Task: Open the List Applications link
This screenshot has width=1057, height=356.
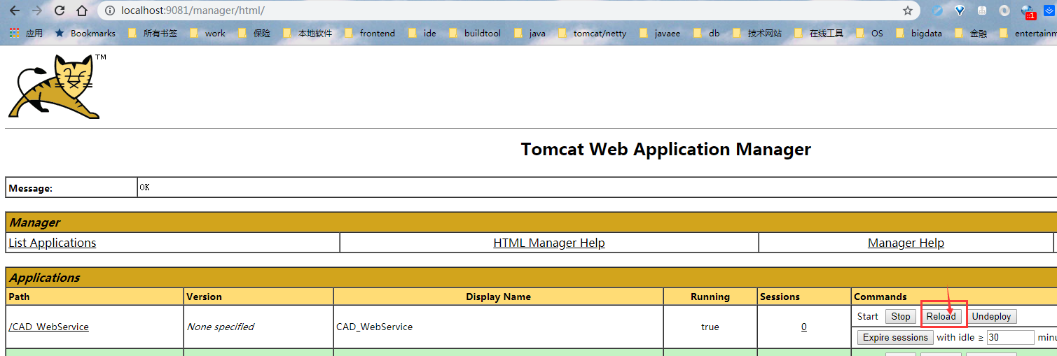Action: 53,243
